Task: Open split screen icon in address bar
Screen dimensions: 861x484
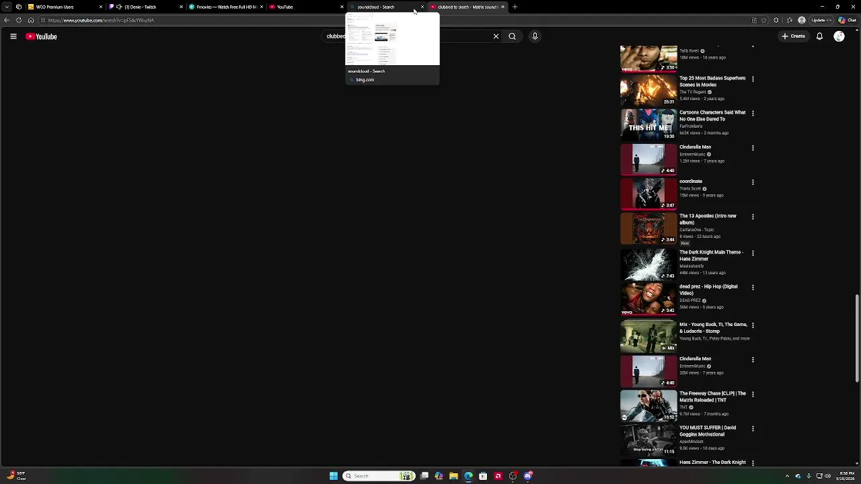Action: tap(754, 20)
